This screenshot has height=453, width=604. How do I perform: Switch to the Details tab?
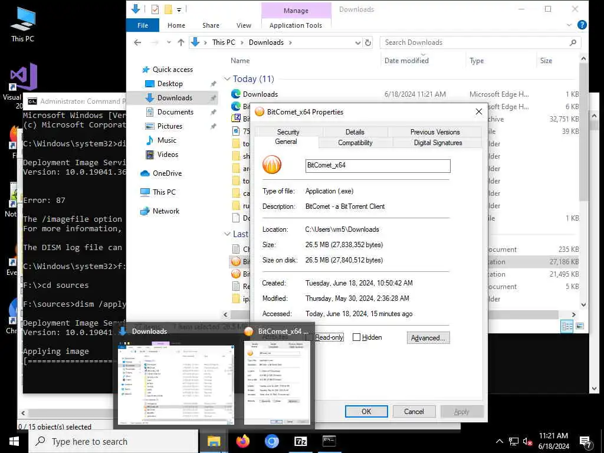pos(354,132)
